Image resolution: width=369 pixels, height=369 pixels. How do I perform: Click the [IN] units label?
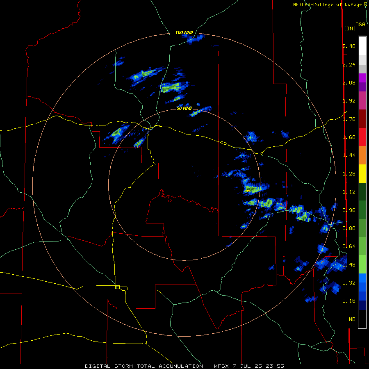350,28
